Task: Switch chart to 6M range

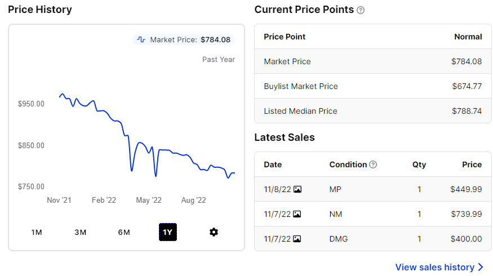Action: (124, 232)
